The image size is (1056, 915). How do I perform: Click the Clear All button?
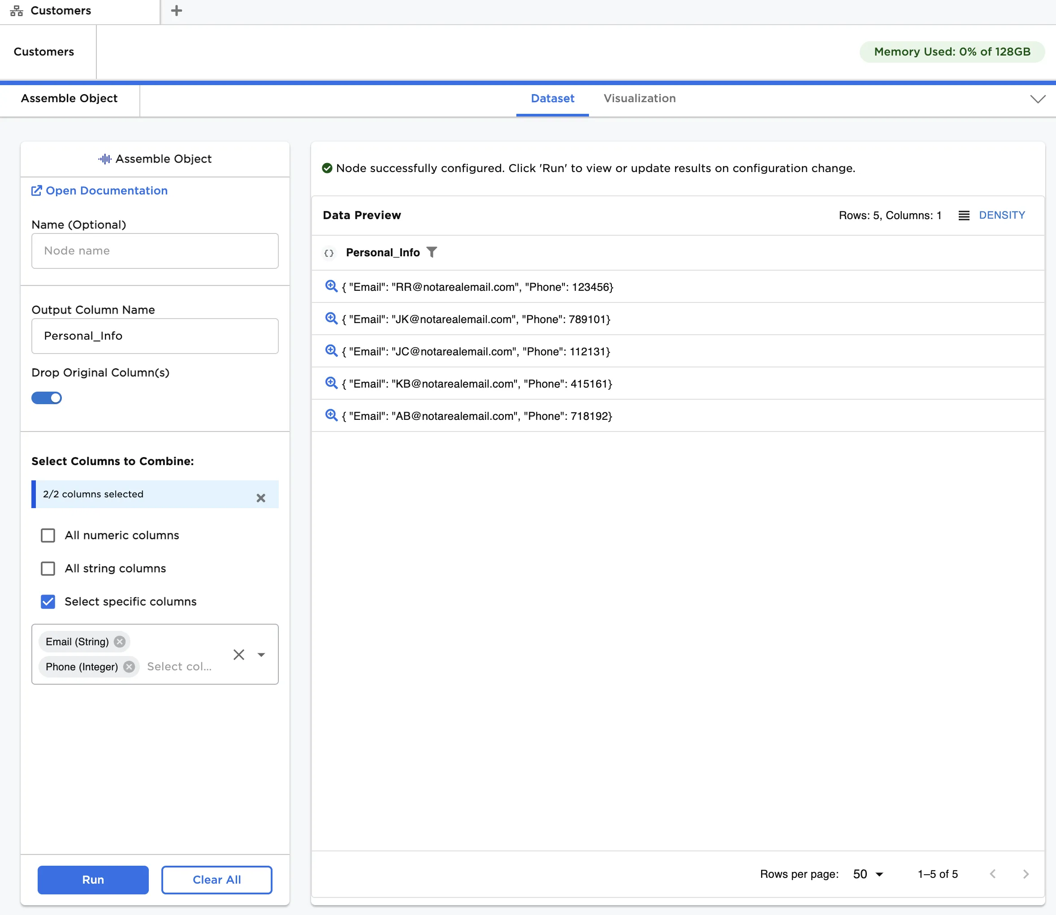[216, 880]
